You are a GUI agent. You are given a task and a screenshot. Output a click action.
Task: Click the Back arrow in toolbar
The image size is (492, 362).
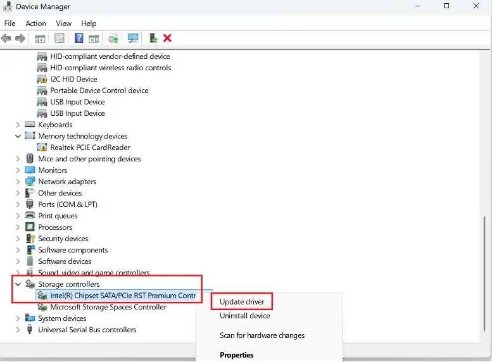pos(6,39)
